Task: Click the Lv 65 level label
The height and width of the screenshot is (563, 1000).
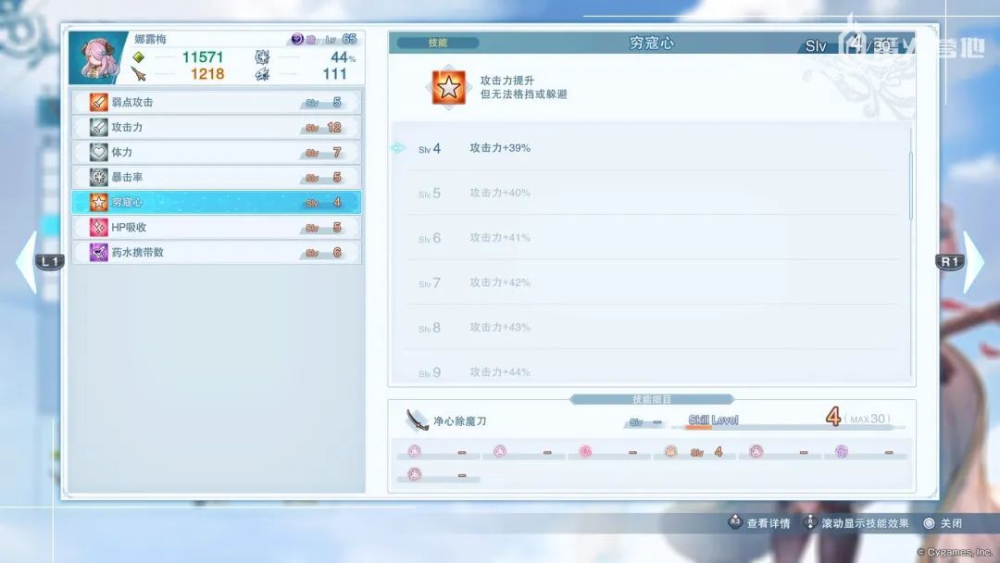Action: click(x=341, y=39)
